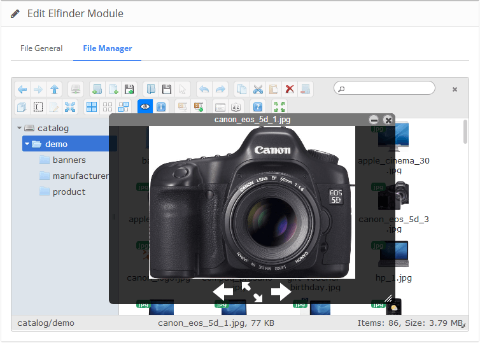Click the catalog/demo path in the status bar

46,323
